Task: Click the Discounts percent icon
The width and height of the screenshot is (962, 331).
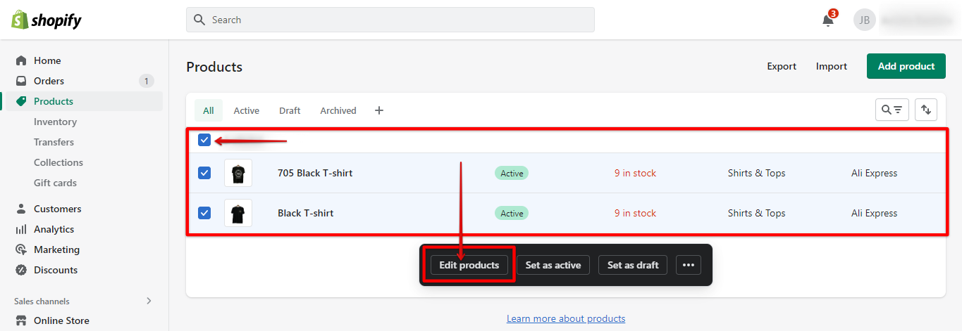Action: coord(21,270)
